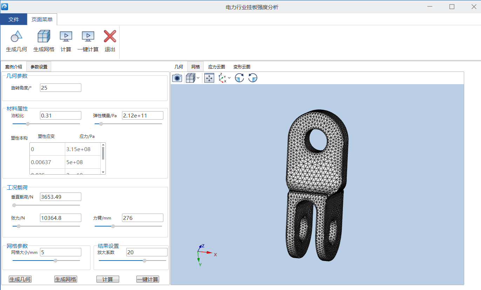Image resolution: width=481 pixels, height=290 pixels.
Task: Click the bottom 生成几何 button
Action: (x=20, y=279)
